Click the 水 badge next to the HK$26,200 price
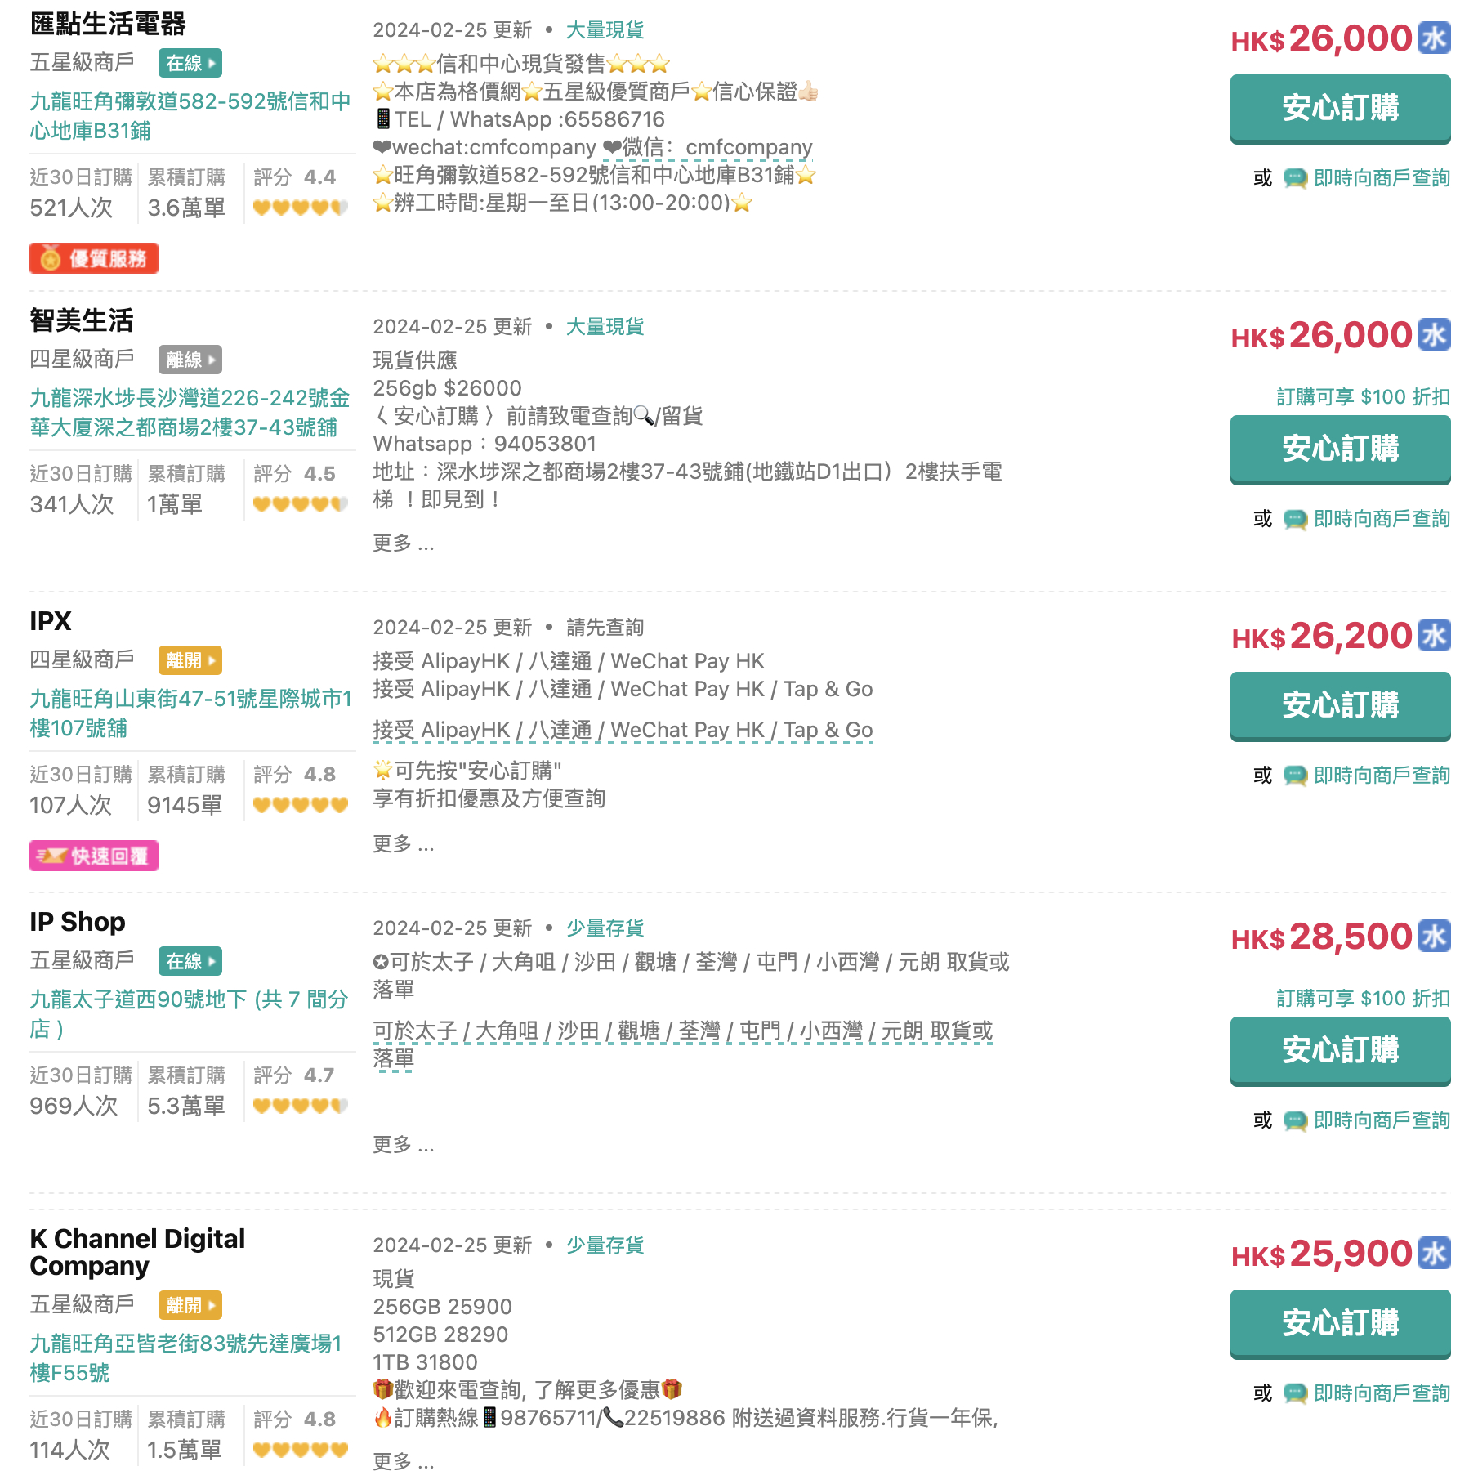This screenshot has height=1471, width=1469. pyautogui.click(x=1434, y=636)
